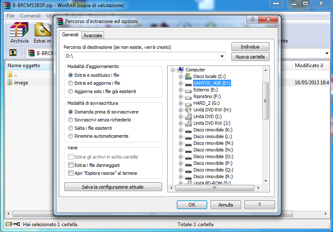Click the Estrai in toolbar icon
This screenshot has height=232, width=333.
pos(43,30)
